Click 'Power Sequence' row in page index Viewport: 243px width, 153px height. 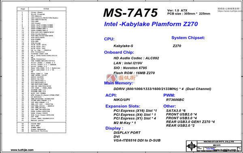pyautogui.click(x=38, y=129)
